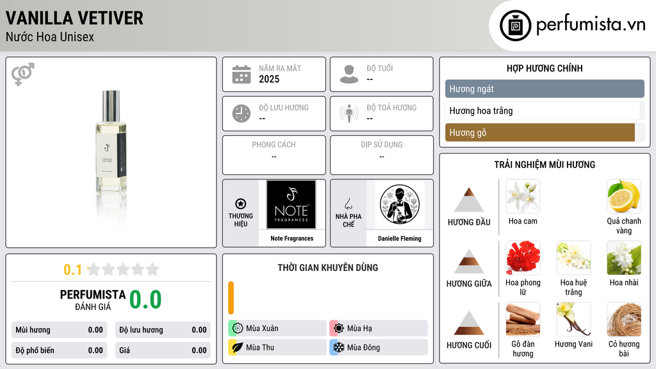
Task: Select the Mùa Thu season button
Action: 277,347
